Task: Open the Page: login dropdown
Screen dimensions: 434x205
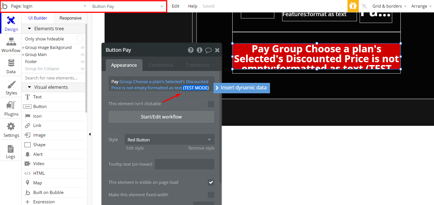Action: (x=49, y=6)
